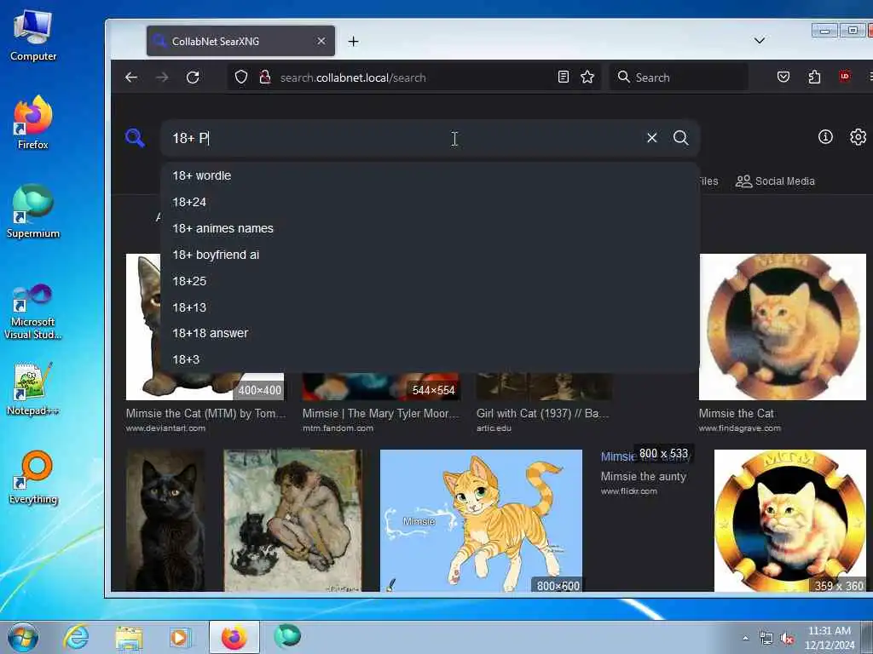
Task: Toggle reader view icon in address bar
Action: click(564, 77)
